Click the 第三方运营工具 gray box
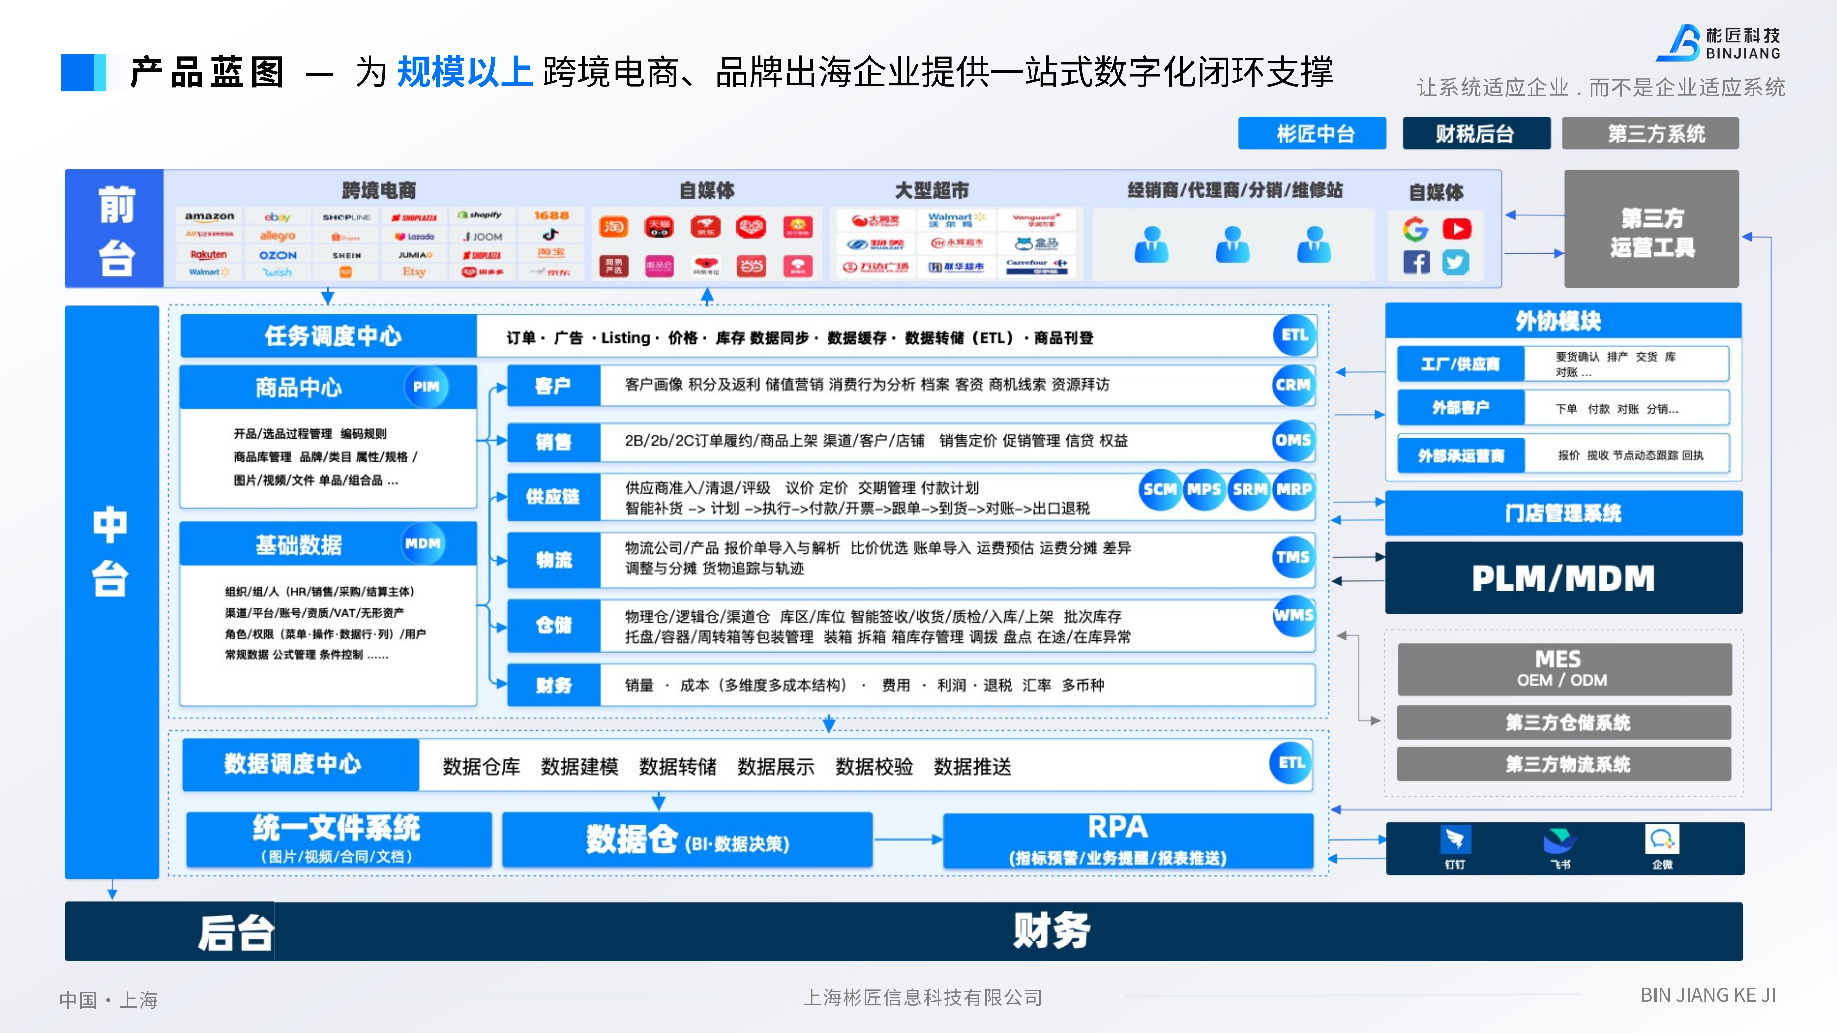The width and height of the screenshot is (1837, 1033). [1651, 230]
